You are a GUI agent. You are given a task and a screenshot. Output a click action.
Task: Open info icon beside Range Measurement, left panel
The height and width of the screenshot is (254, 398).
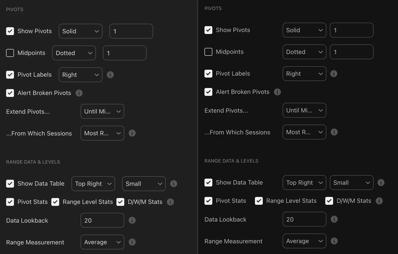click(132, 242)
